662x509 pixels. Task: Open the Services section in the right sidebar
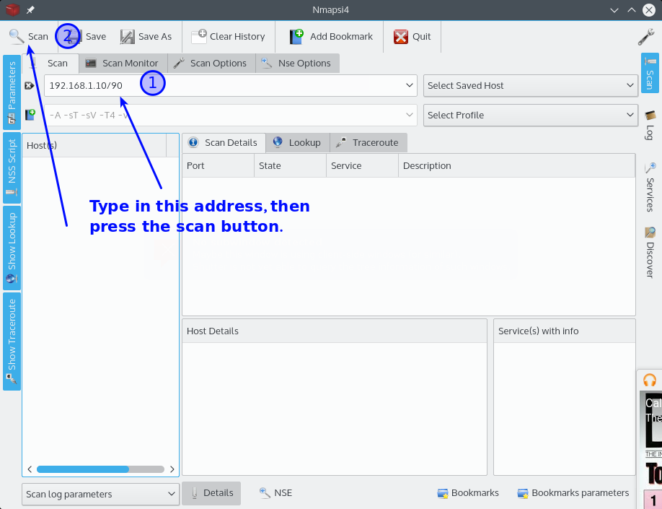pyautogui.click(x=650, y=186)
